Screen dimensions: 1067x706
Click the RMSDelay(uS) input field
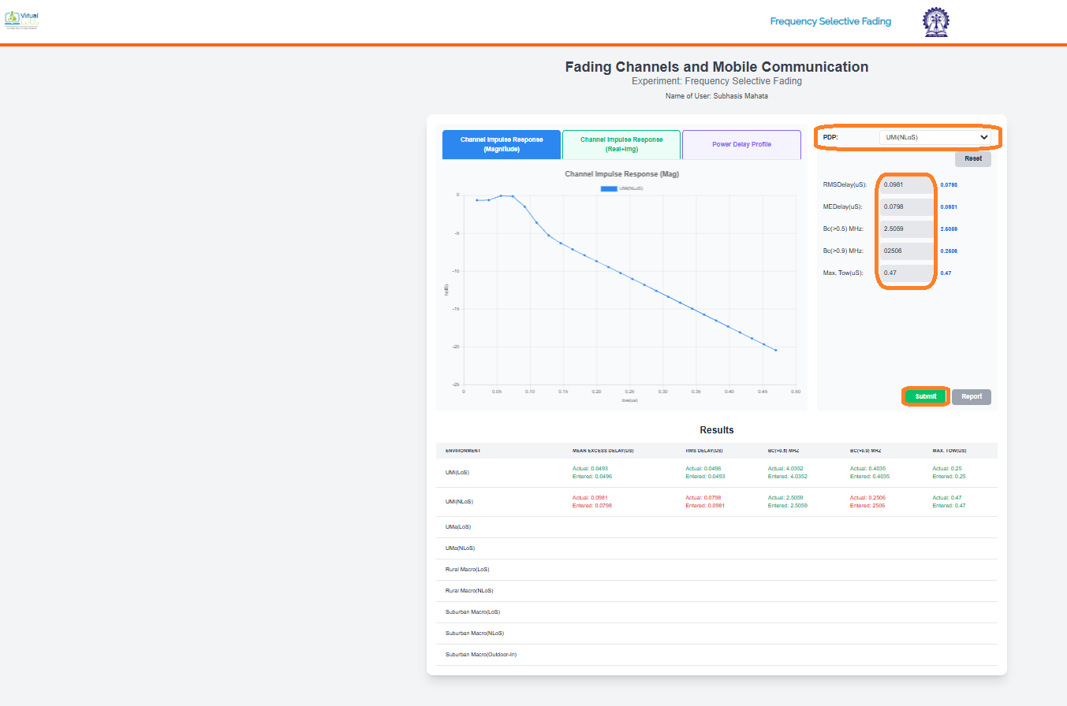(x=906, y=185)
